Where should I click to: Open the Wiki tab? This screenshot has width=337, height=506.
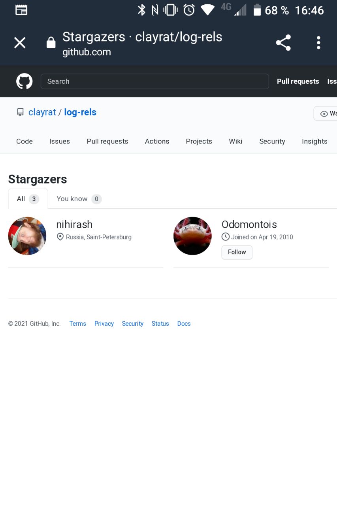pos(235,142)
